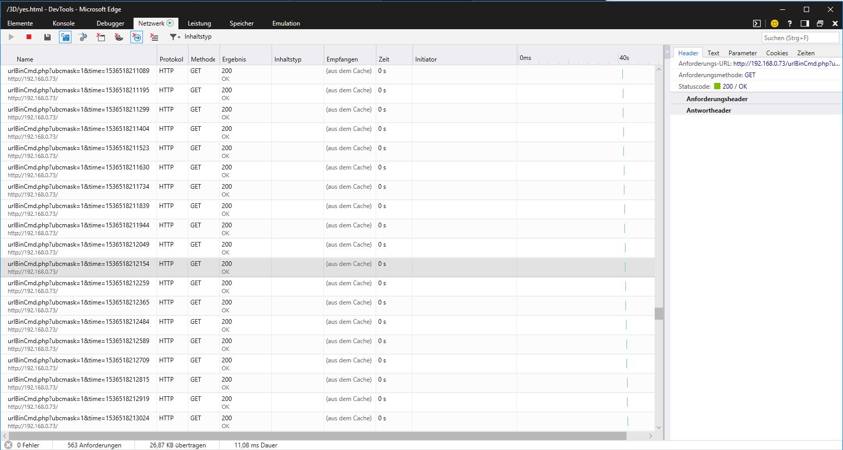
Task: Click the error icon in status bar
Action: (x=8, y=445)
